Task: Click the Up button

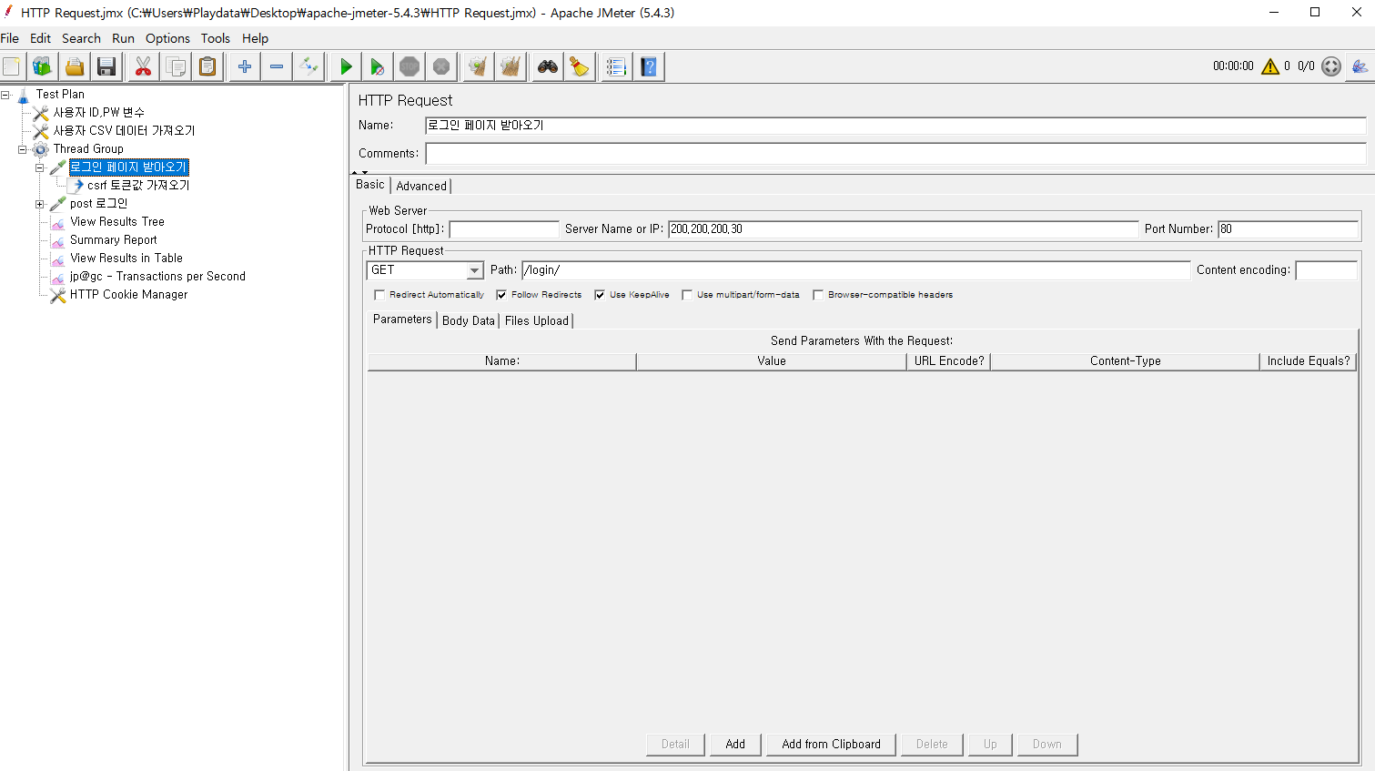Action: pos(990,745)
